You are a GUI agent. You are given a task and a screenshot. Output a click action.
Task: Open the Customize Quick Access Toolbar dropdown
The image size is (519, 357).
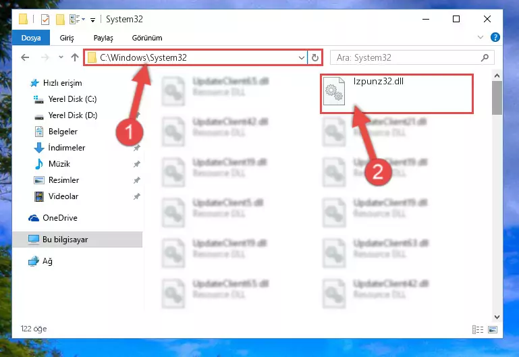(93, 20)
